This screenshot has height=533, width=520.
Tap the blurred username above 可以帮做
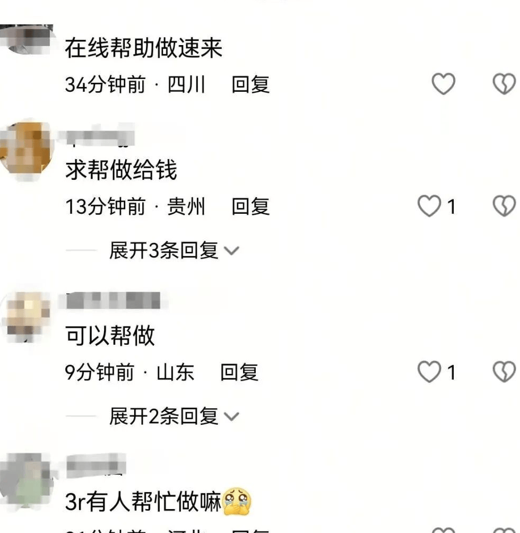113,301
